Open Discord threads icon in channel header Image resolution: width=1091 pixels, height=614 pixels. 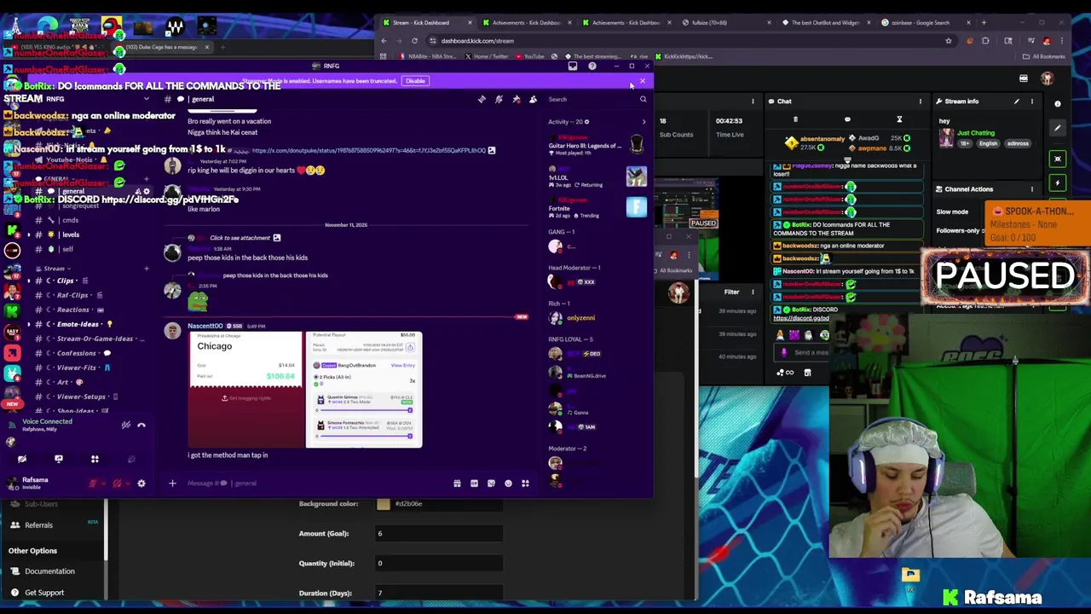[x=482, y=100]
